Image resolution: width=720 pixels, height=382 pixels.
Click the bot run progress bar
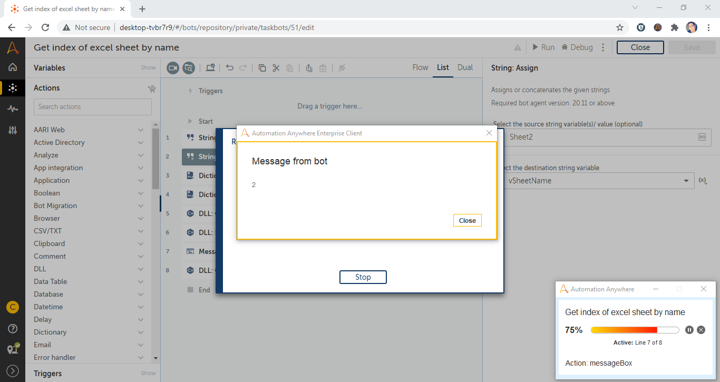click(635, 330)
